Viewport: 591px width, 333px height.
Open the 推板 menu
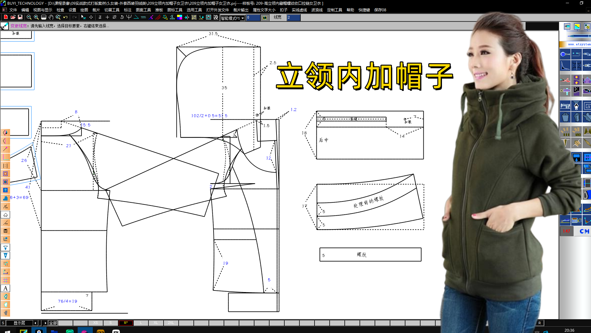[x=159, y=10]
